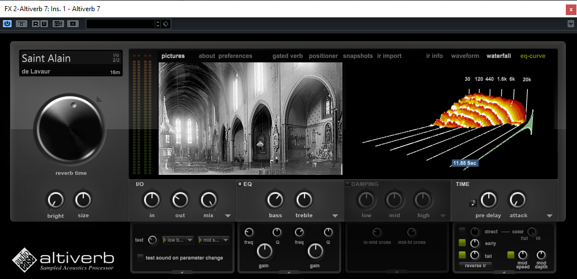The width and height of the screenshot is (577, 279).
Task: Toggle the modulation green button
Action: [511, 254]
